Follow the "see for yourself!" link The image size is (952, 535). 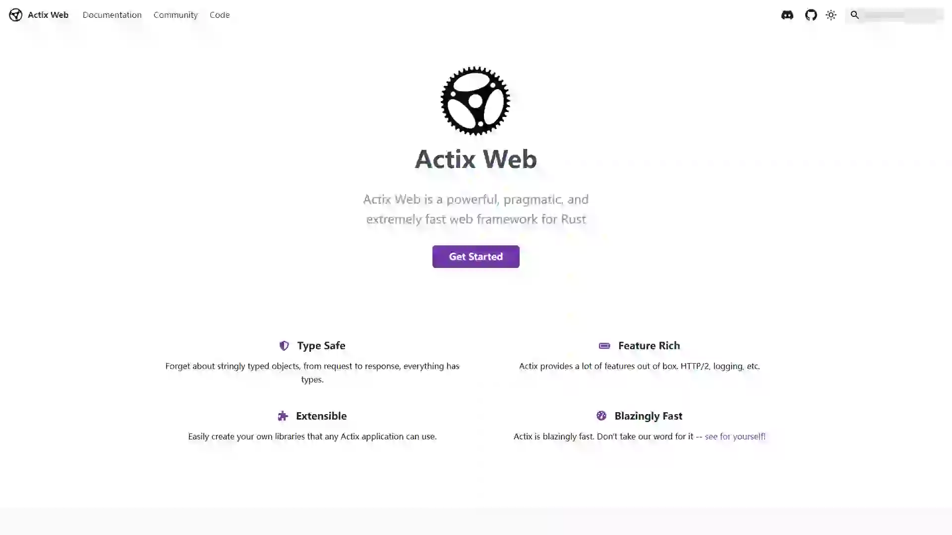[x=735, y=436]
